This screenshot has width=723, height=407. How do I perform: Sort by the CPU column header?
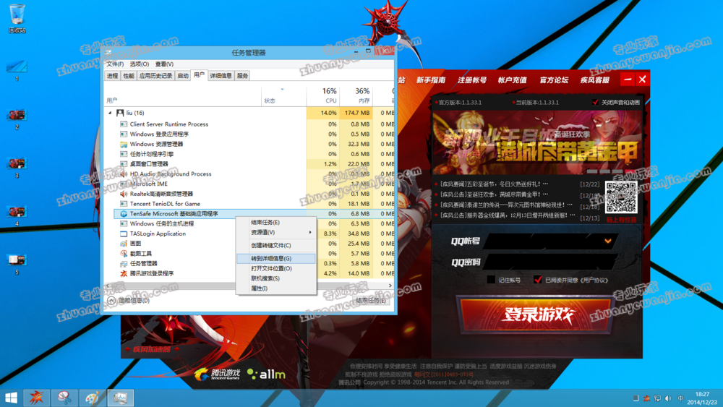click(322, 95)
